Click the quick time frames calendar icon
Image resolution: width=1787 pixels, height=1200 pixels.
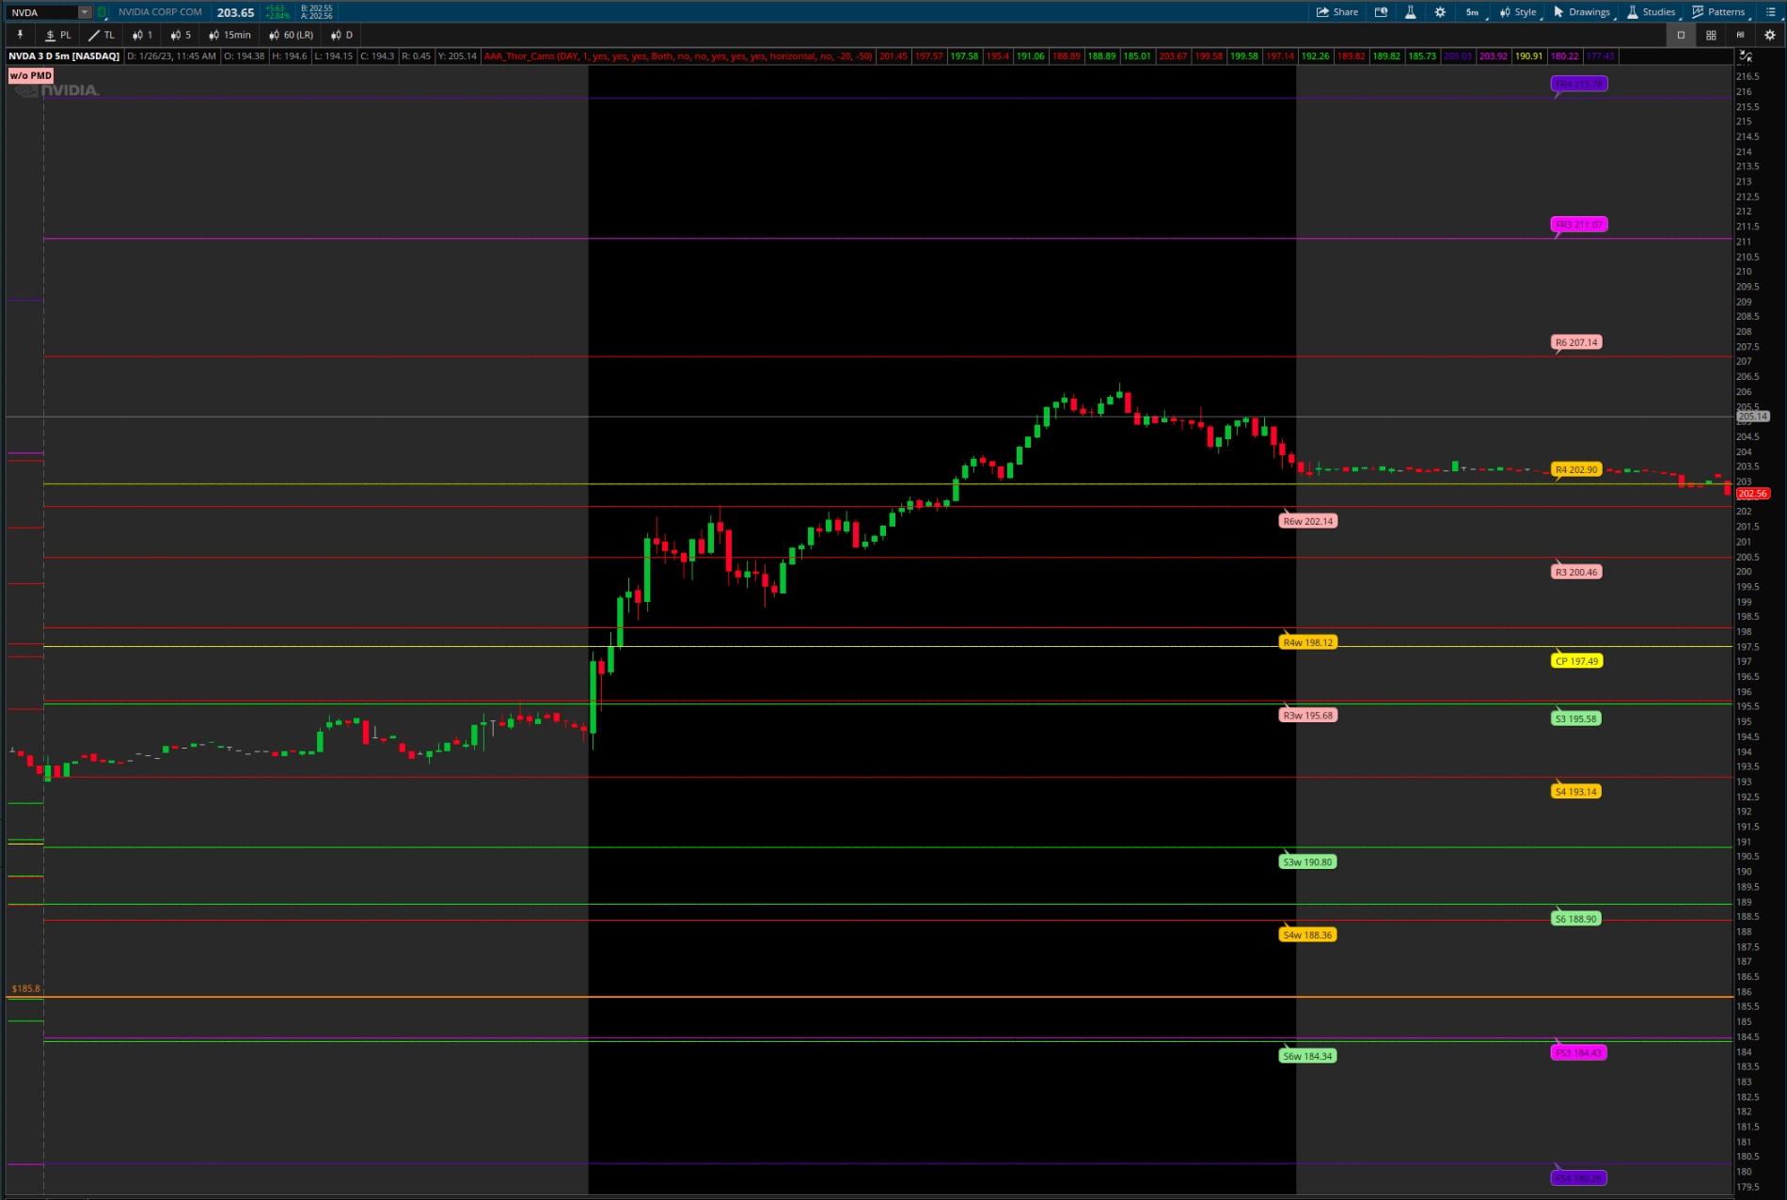[1381, 12]
